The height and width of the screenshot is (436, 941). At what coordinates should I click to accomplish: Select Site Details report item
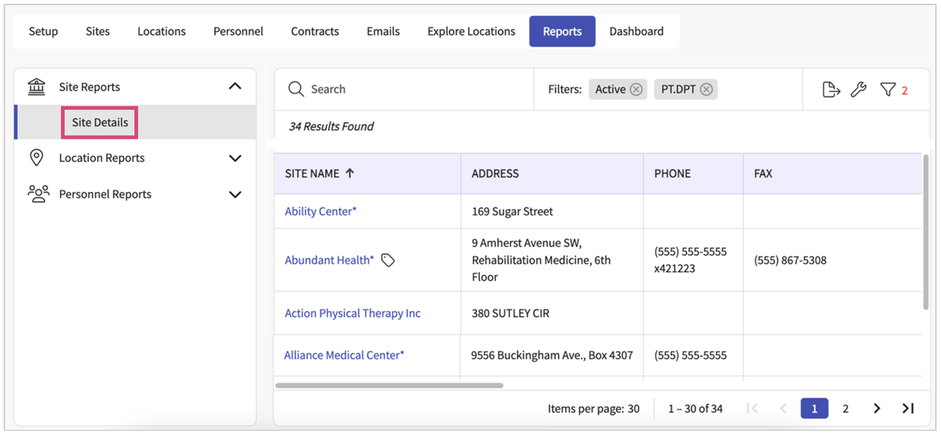[x=100, y=123]
